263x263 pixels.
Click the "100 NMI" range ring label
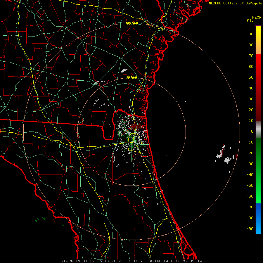(131, 23)
